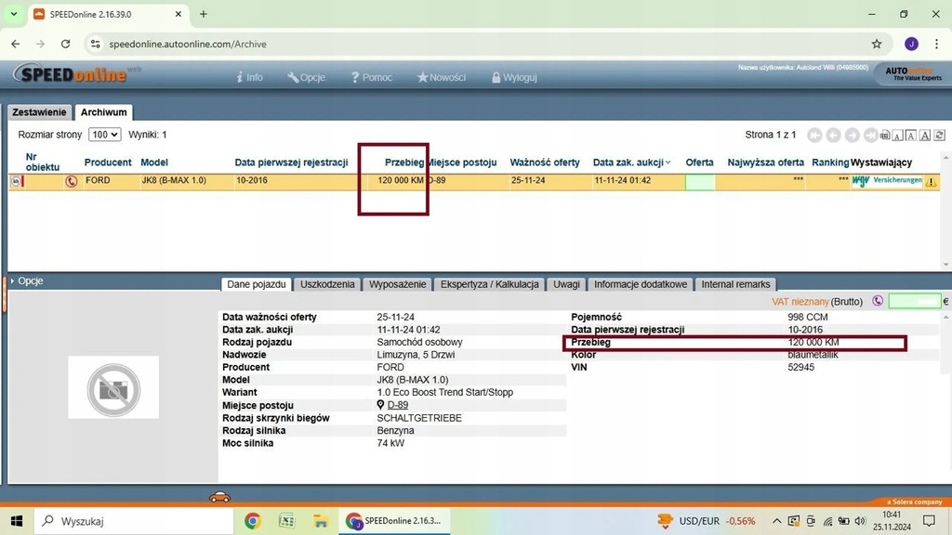
Task: Open the D-89 location link
Action: pyautogui.click(x=398, y=405)
